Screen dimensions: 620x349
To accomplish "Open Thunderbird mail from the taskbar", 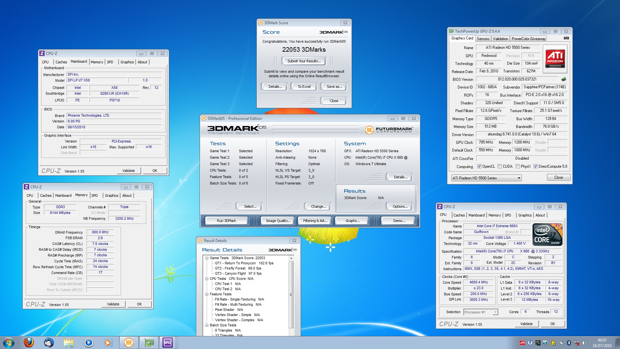I will coord(49,343).
